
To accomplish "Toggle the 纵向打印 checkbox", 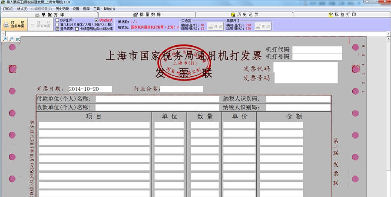I will coord(57,20).
